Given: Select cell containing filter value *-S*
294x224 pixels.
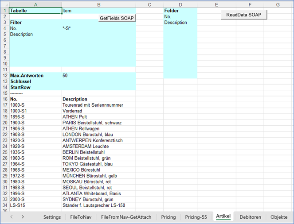Looking at the screenshot, I should pos(98,28).
